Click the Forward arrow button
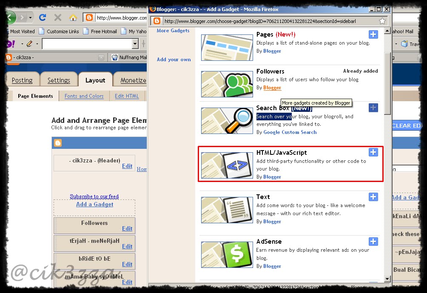Image resolution: width=427 pixels, height=293 pixels. point(22,18)
